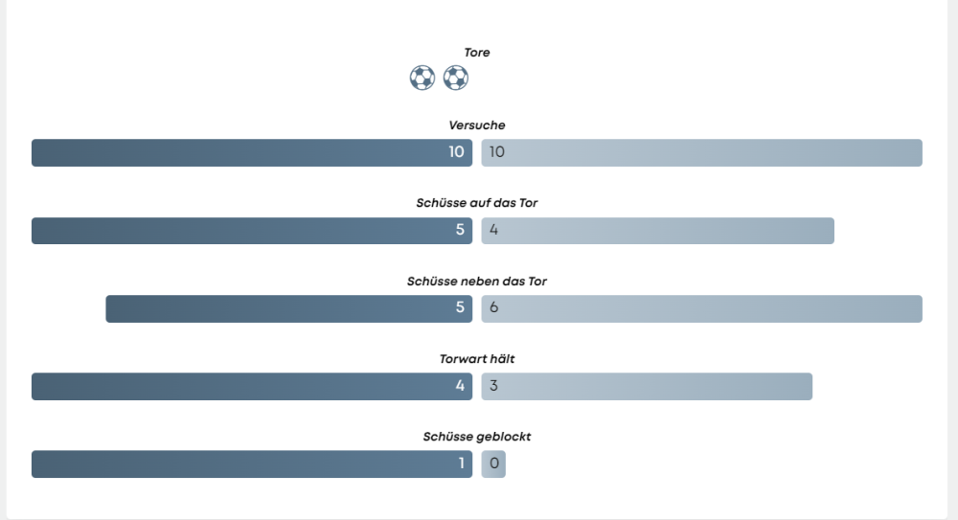Select the Schüsse geblockt label
This screenshot has height=520, width=958.
477,437
